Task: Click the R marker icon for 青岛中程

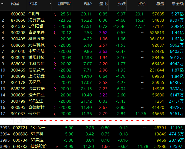Action: [x=55, y=33]
